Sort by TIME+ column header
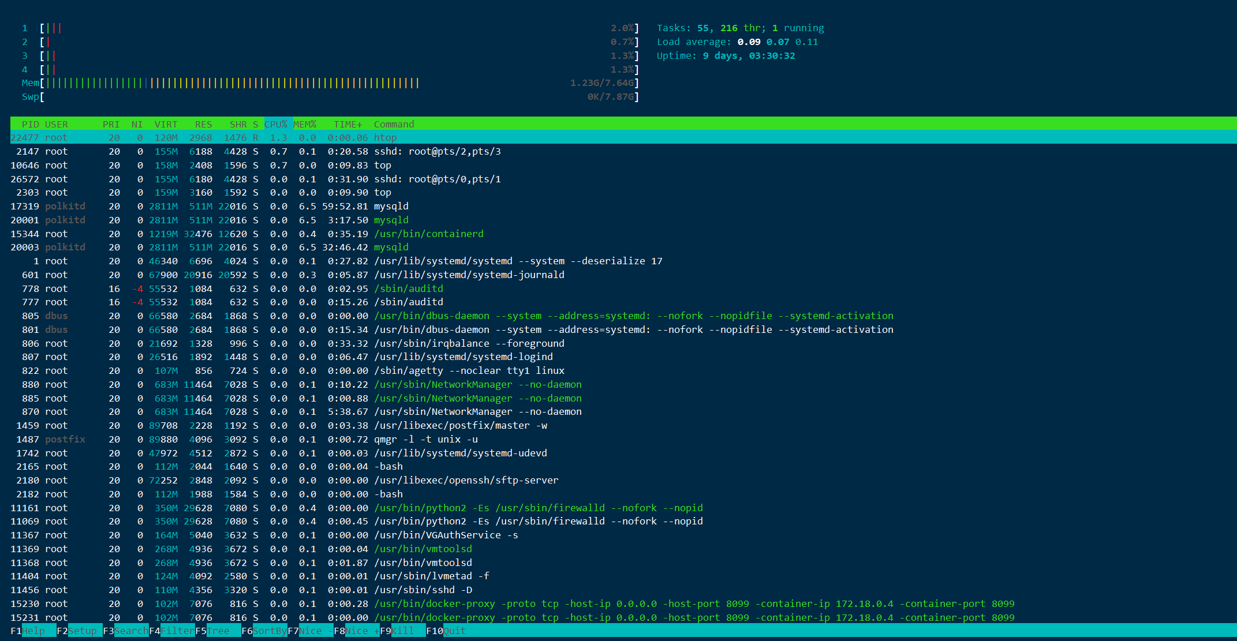 [348, 124]
